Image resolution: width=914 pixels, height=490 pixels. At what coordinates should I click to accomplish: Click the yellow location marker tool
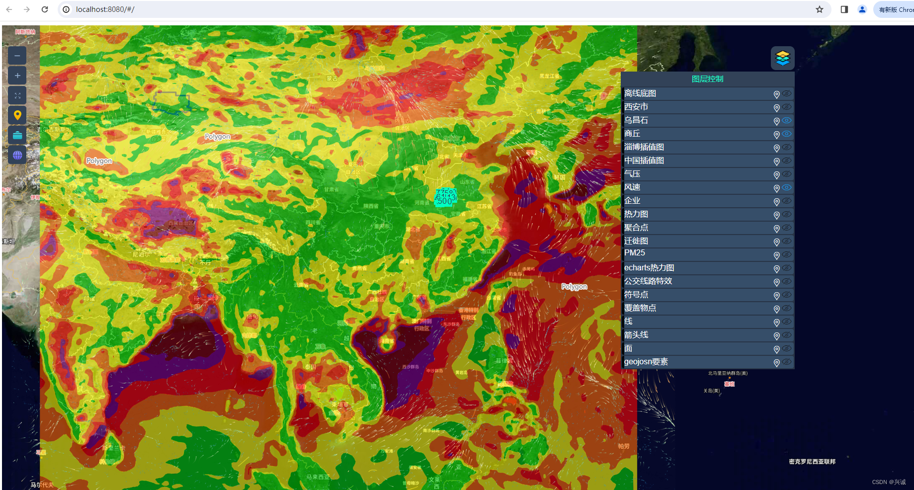pos(17,115)
